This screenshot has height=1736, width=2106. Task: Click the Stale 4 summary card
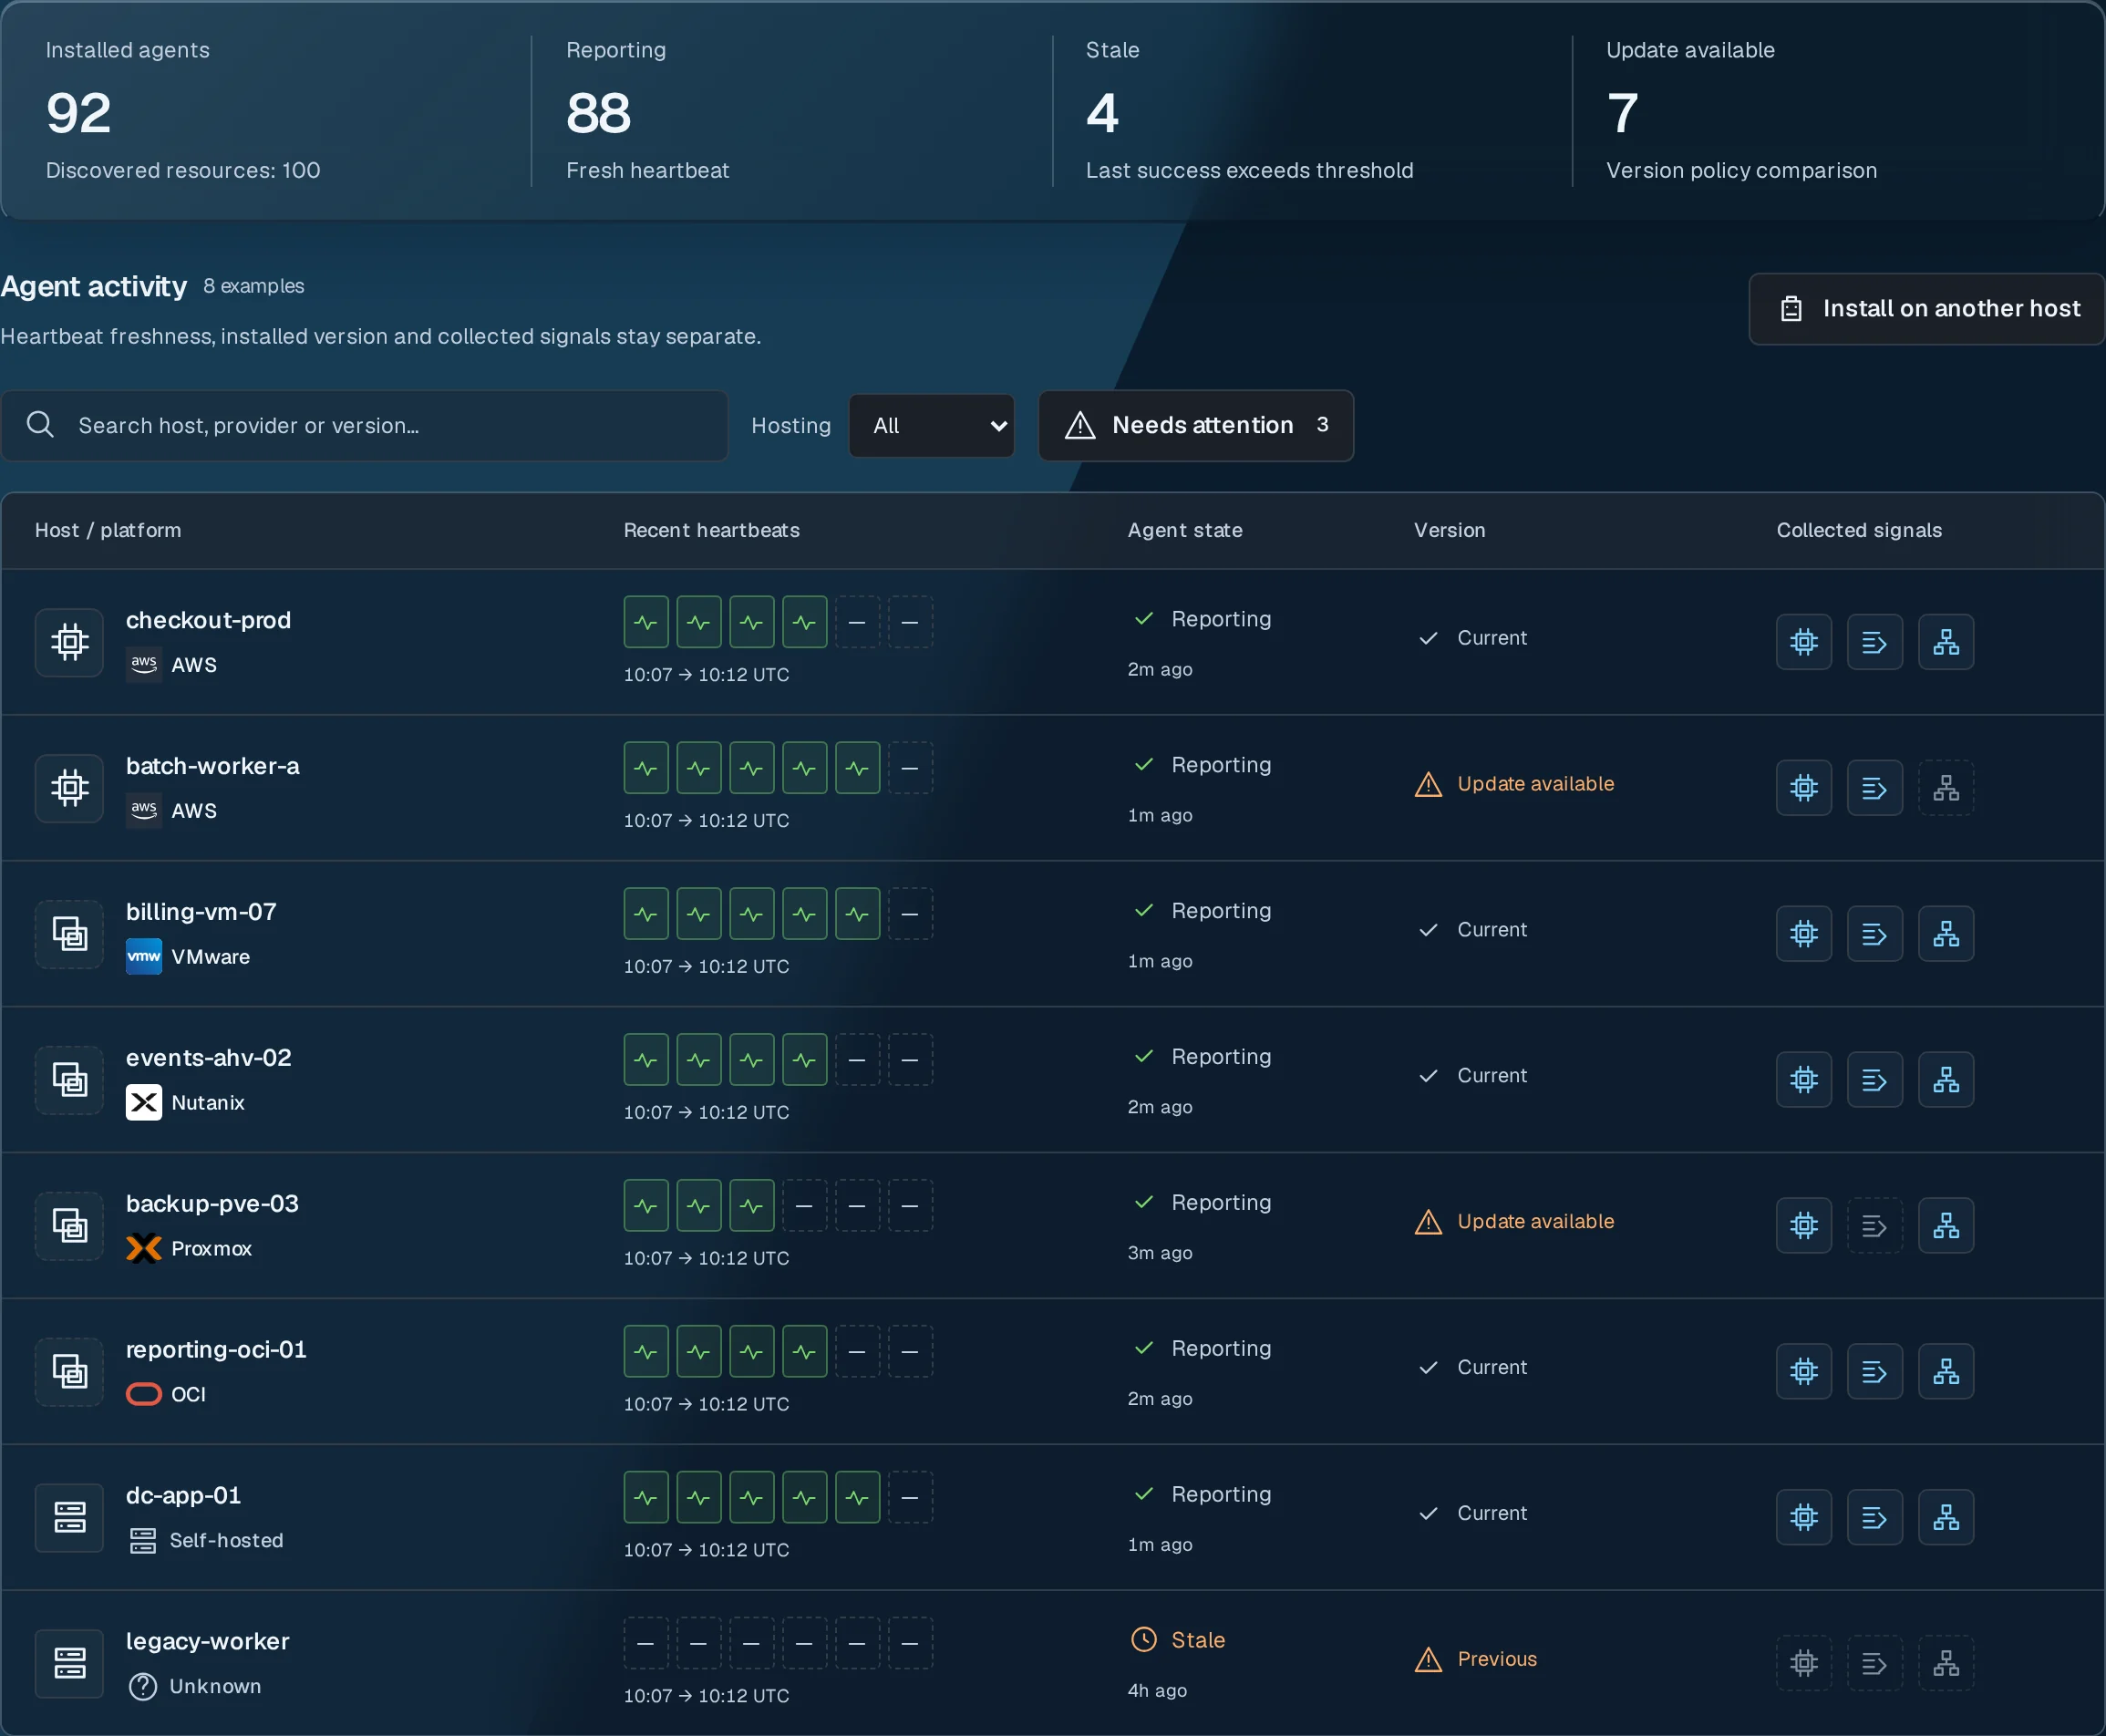[x=1312, y=110]
